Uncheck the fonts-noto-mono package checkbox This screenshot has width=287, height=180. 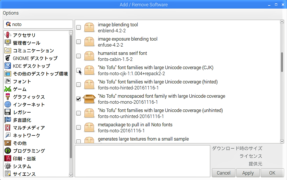78,99
